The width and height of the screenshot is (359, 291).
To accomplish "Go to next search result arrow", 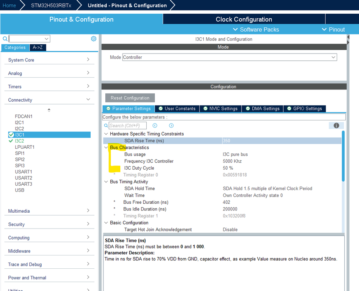I will pos(171,125).
